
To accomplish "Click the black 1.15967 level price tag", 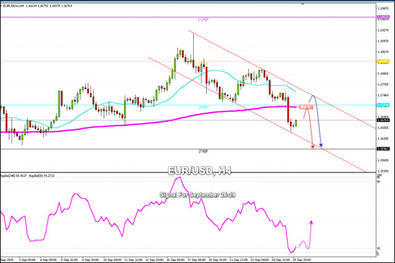I will point(383,149).
